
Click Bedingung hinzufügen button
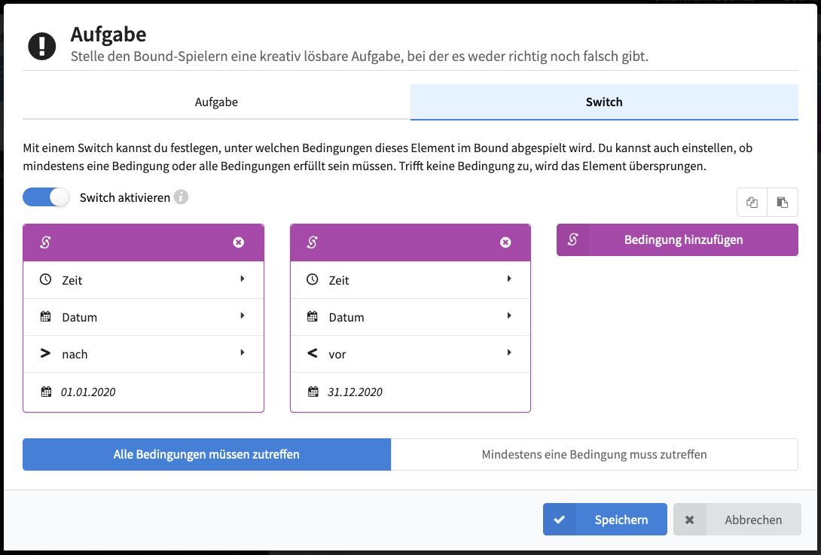pos(677,239)
